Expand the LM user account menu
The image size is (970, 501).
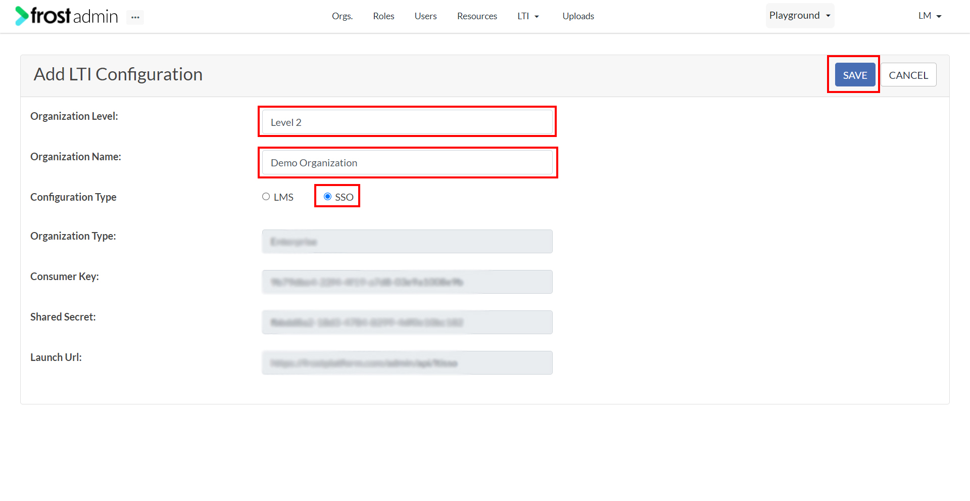930,16
